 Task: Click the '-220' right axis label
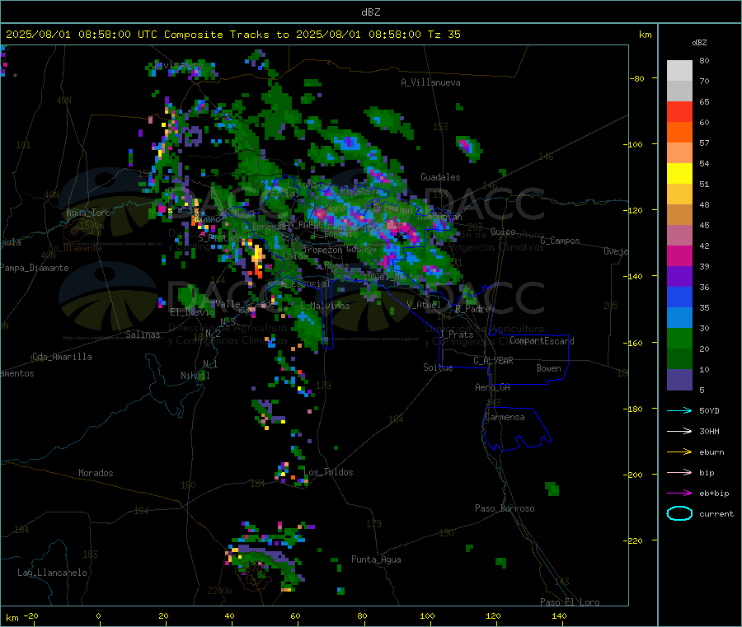[x=635, y=541]
